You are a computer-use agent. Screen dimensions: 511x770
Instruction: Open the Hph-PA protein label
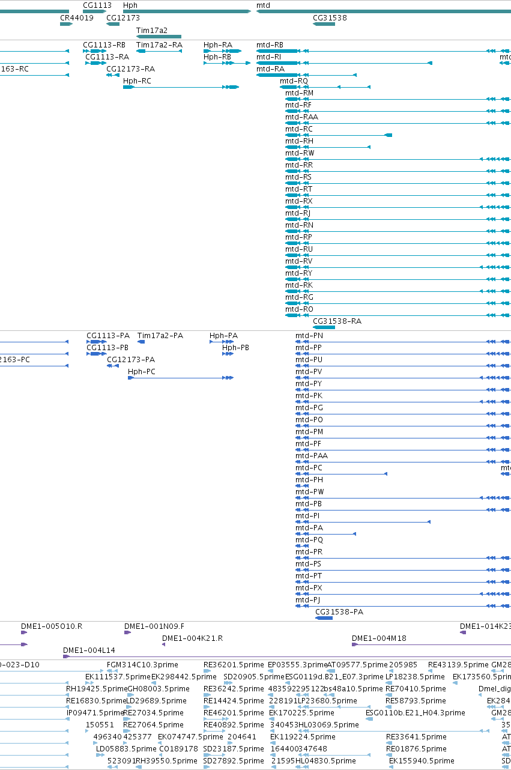(x=223, y=336)
